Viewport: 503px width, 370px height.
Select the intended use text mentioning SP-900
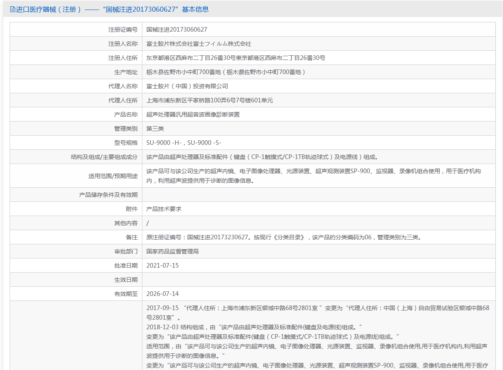click(x=314, y=176)
